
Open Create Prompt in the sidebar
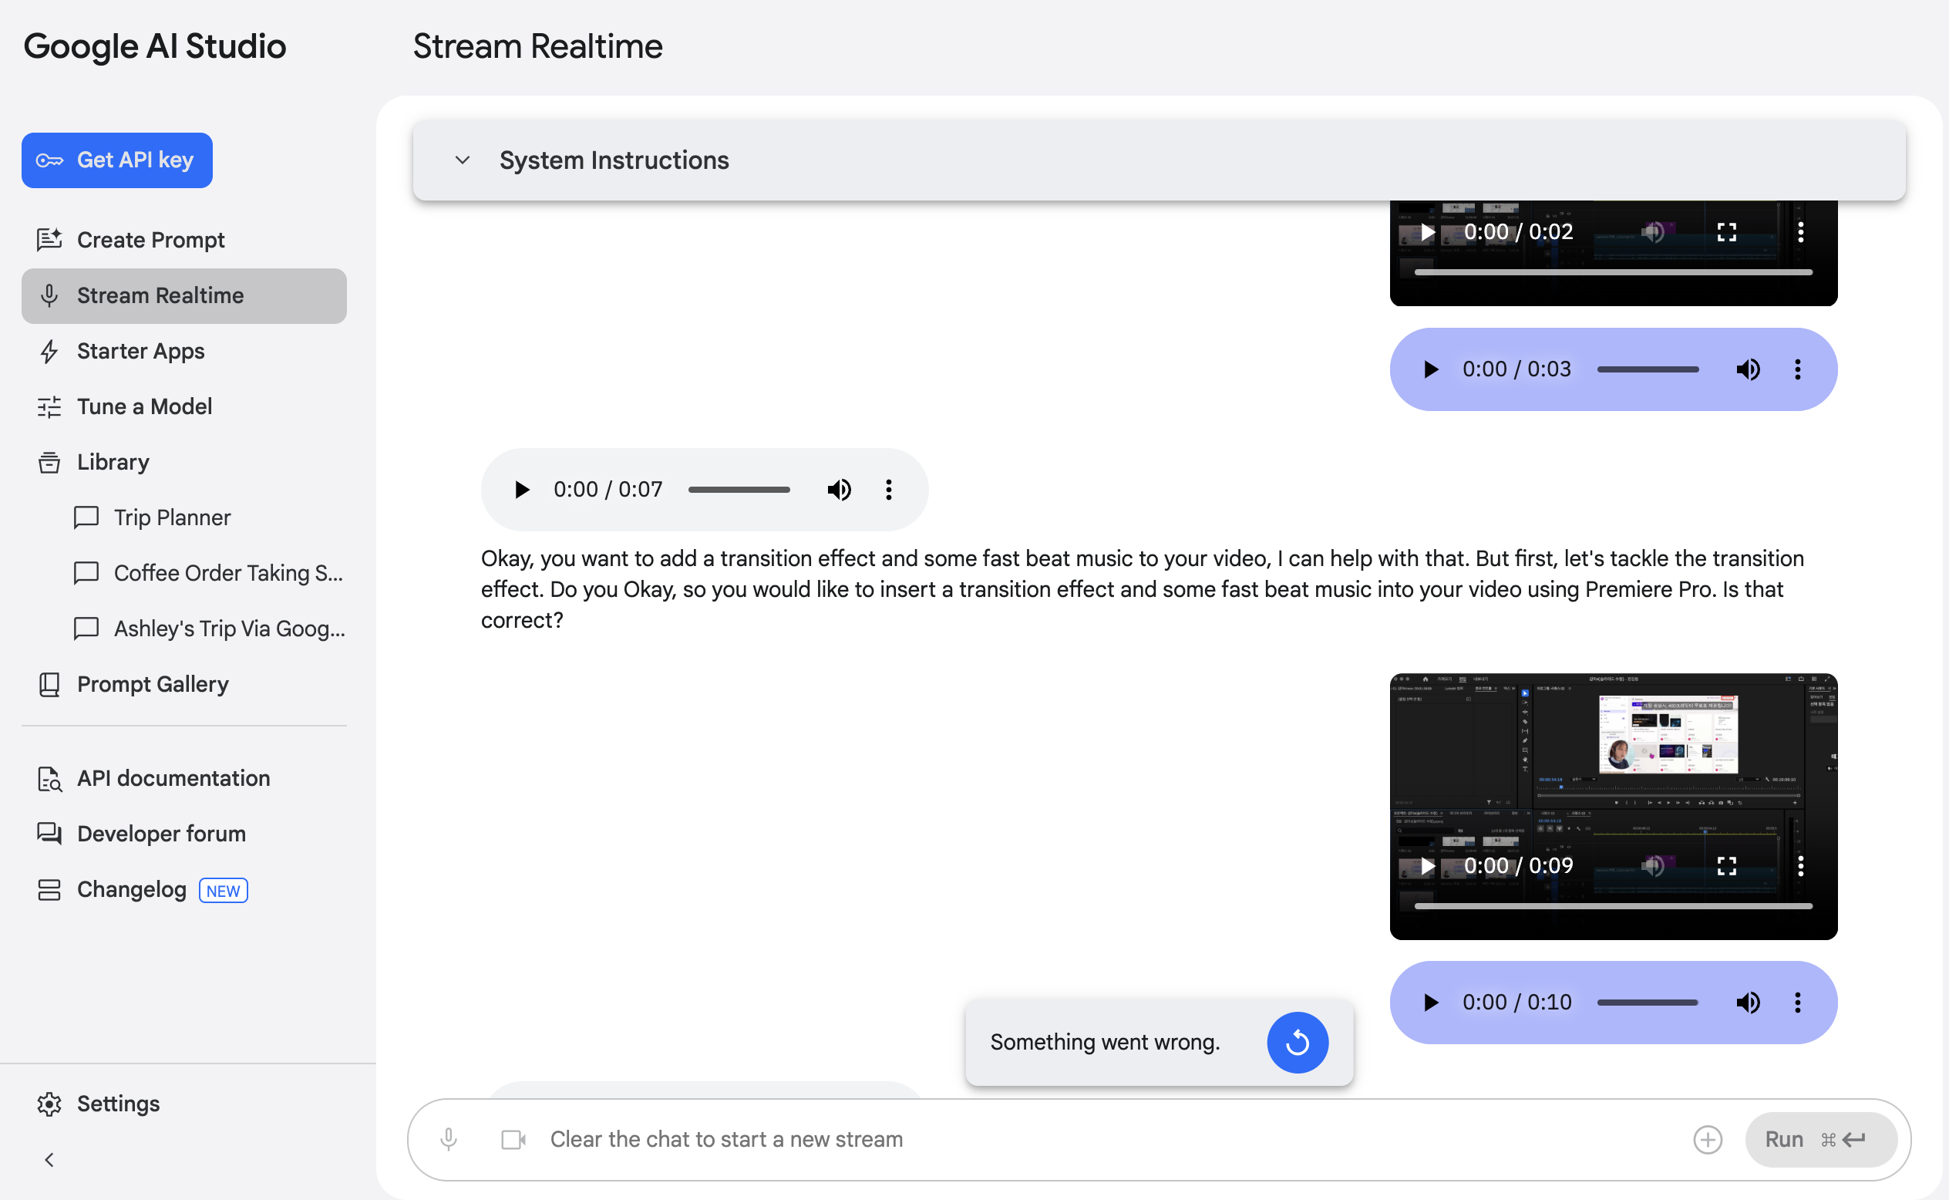[x=184, y=240]
